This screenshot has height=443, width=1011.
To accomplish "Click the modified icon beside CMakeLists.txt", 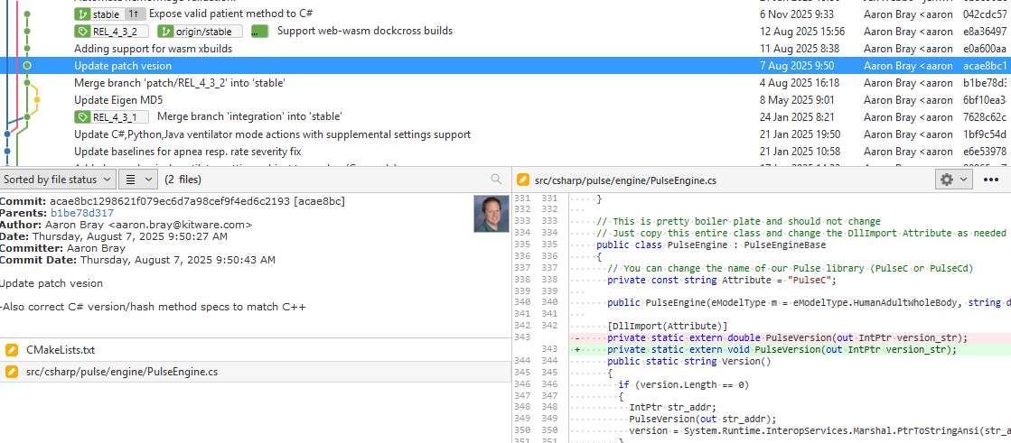I will click(12, 350).
